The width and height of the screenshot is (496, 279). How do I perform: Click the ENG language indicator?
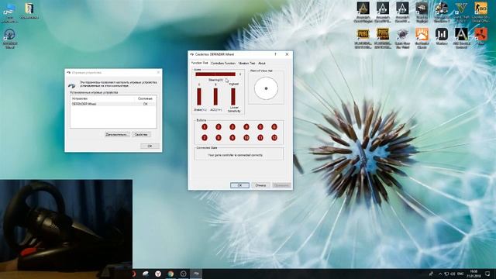[460, 274]
